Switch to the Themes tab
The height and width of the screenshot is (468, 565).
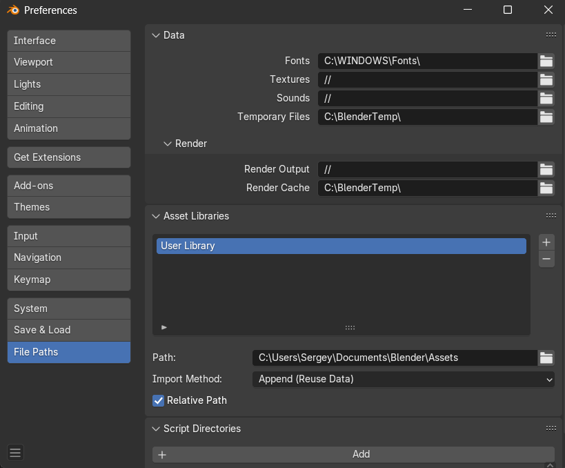coord(69,207)
